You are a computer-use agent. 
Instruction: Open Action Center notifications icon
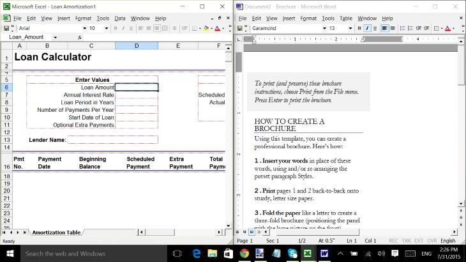point(395,254)
